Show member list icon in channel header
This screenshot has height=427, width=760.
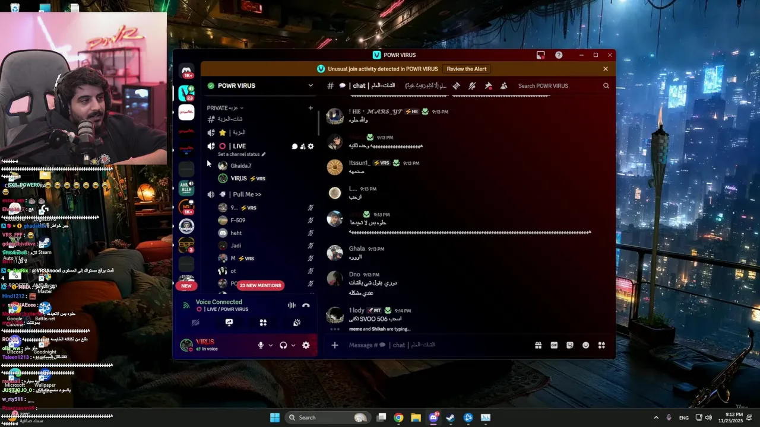503,86
